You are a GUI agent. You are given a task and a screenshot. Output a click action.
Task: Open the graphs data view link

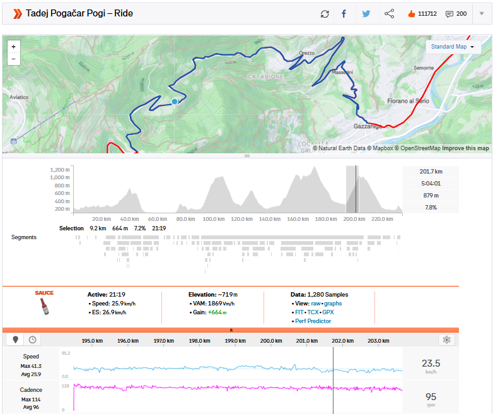333,304
